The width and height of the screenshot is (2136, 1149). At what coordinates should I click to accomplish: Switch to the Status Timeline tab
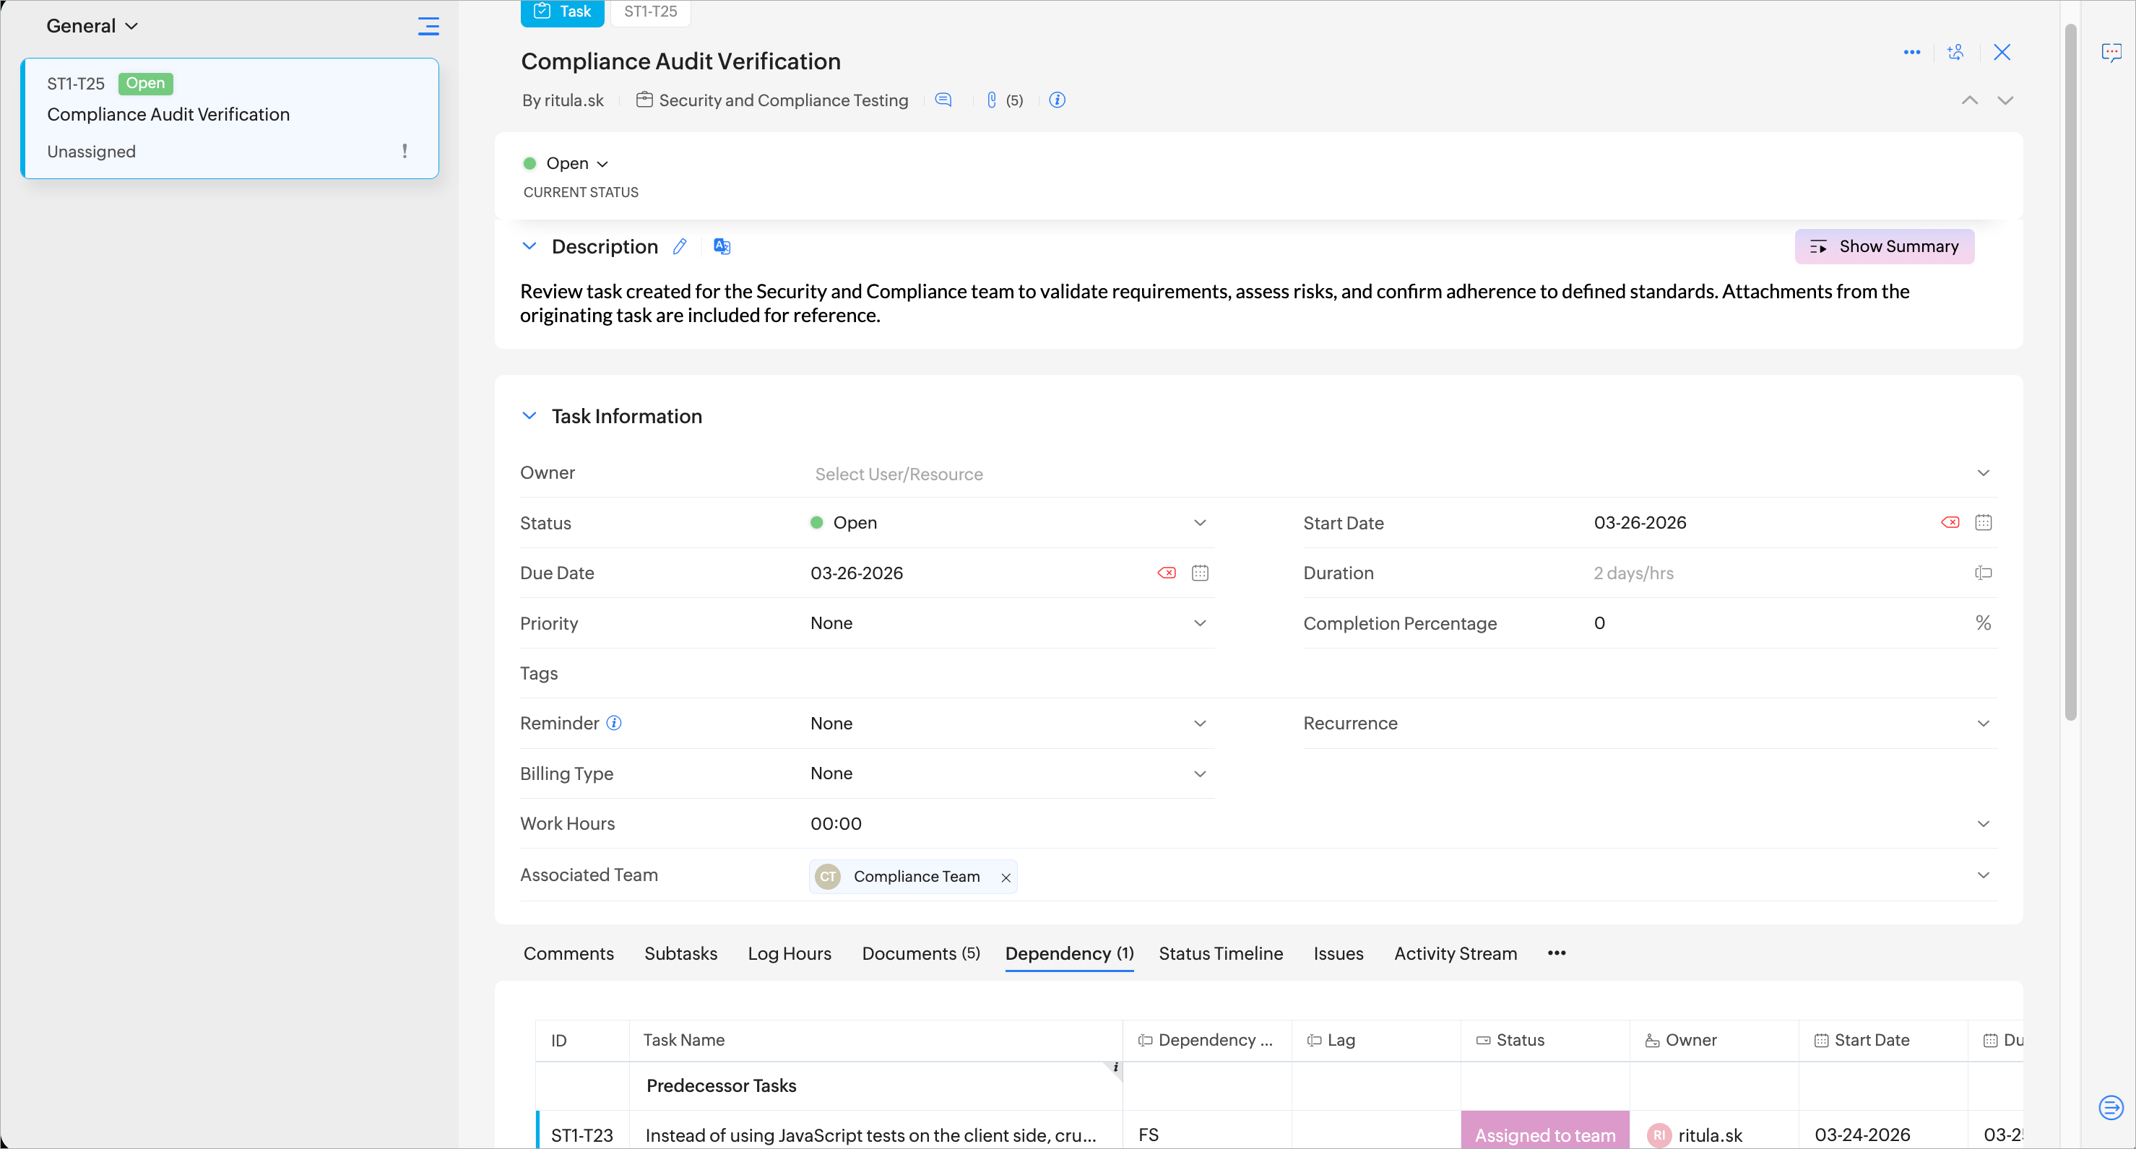(x=1220, y=953)
